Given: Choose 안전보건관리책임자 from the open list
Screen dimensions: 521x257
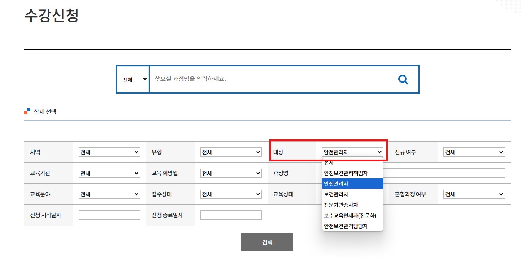Looking at the screenshot, I should pos(352,172).
